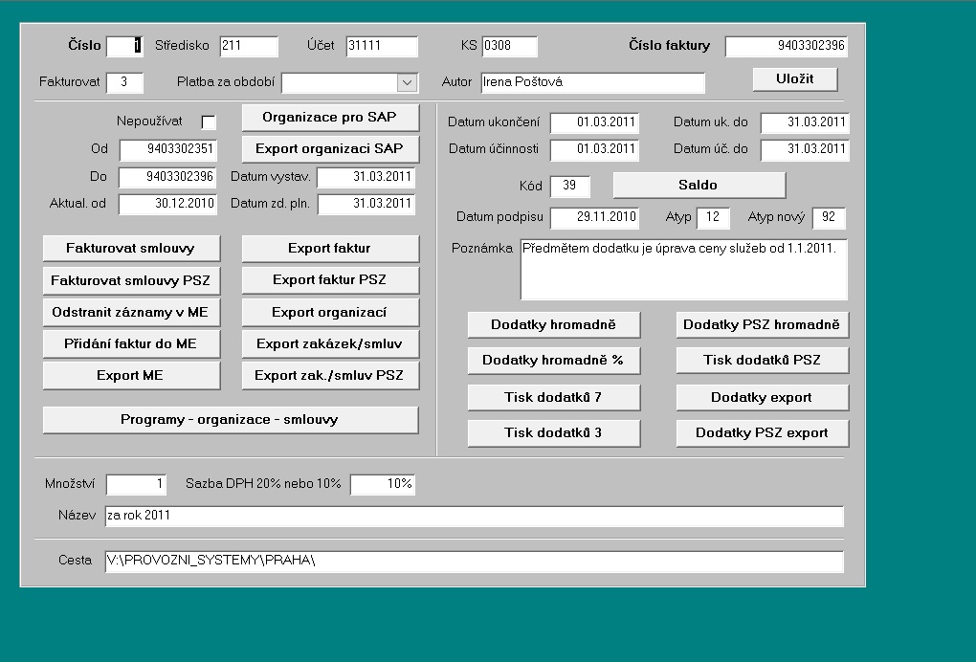Click Export zakázek/smluv button

coord(330,344)
